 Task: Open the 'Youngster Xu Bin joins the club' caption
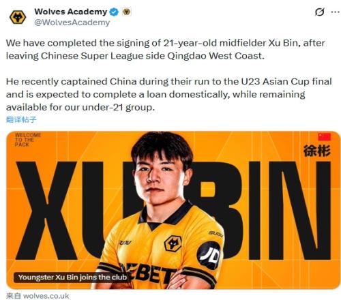point(72,277)
